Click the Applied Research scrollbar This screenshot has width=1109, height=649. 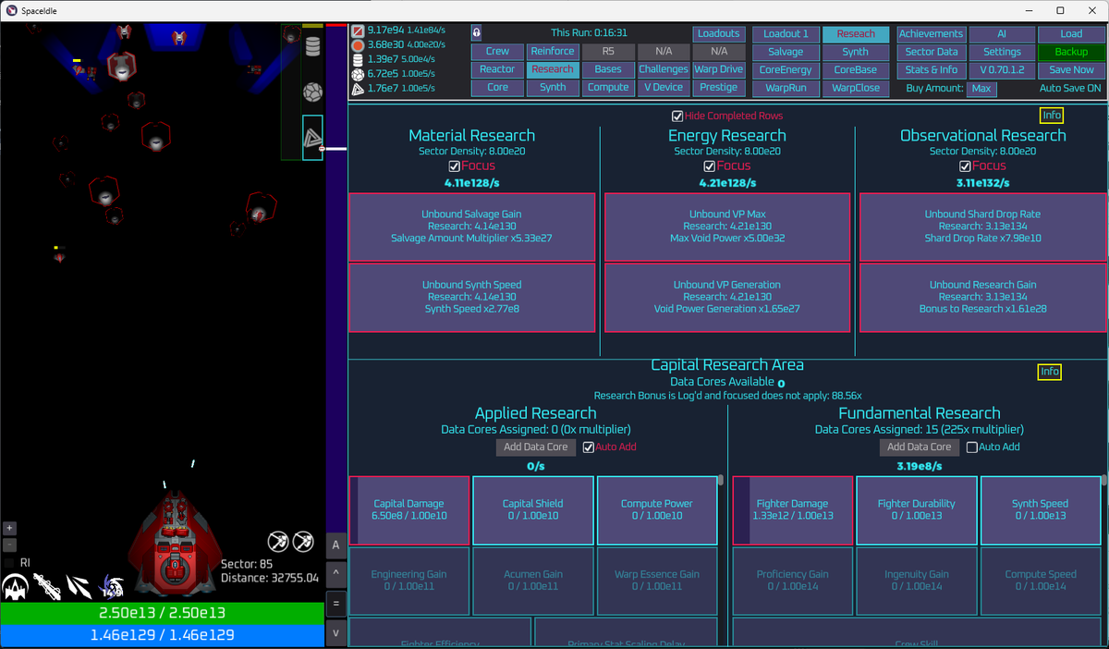[721, 480]
